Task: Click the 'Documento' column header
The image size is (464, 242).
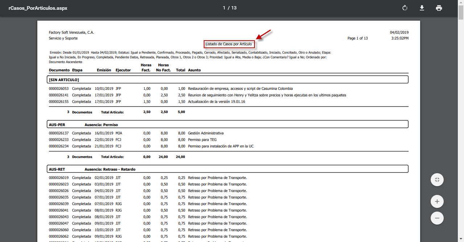Action: coord(59,70)
